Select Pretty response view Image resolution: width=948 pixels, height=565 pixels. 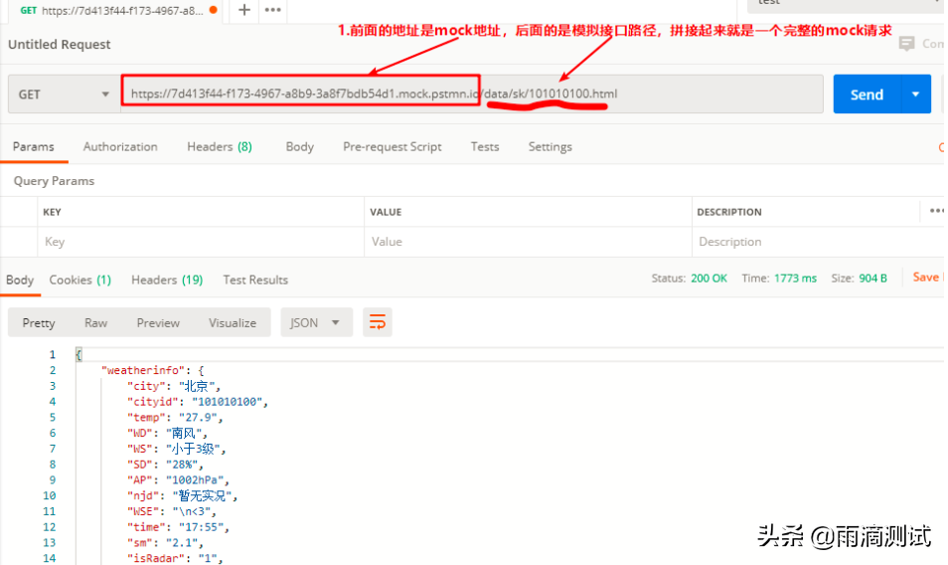(39, 322)
